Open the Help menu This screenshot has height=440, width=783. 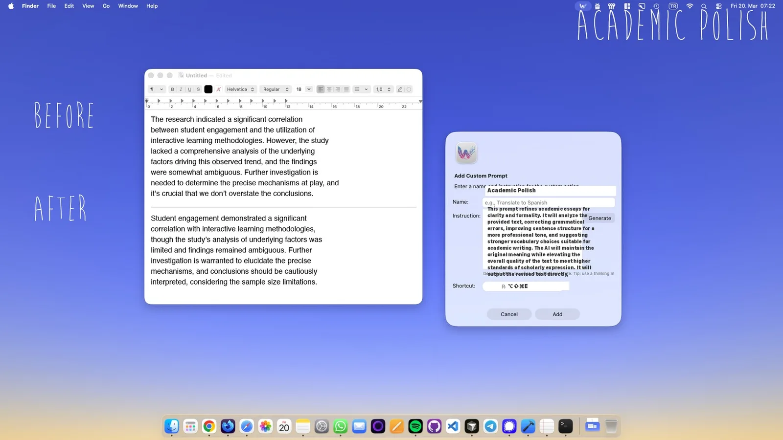pyautogui.click(x=152, y=6)
